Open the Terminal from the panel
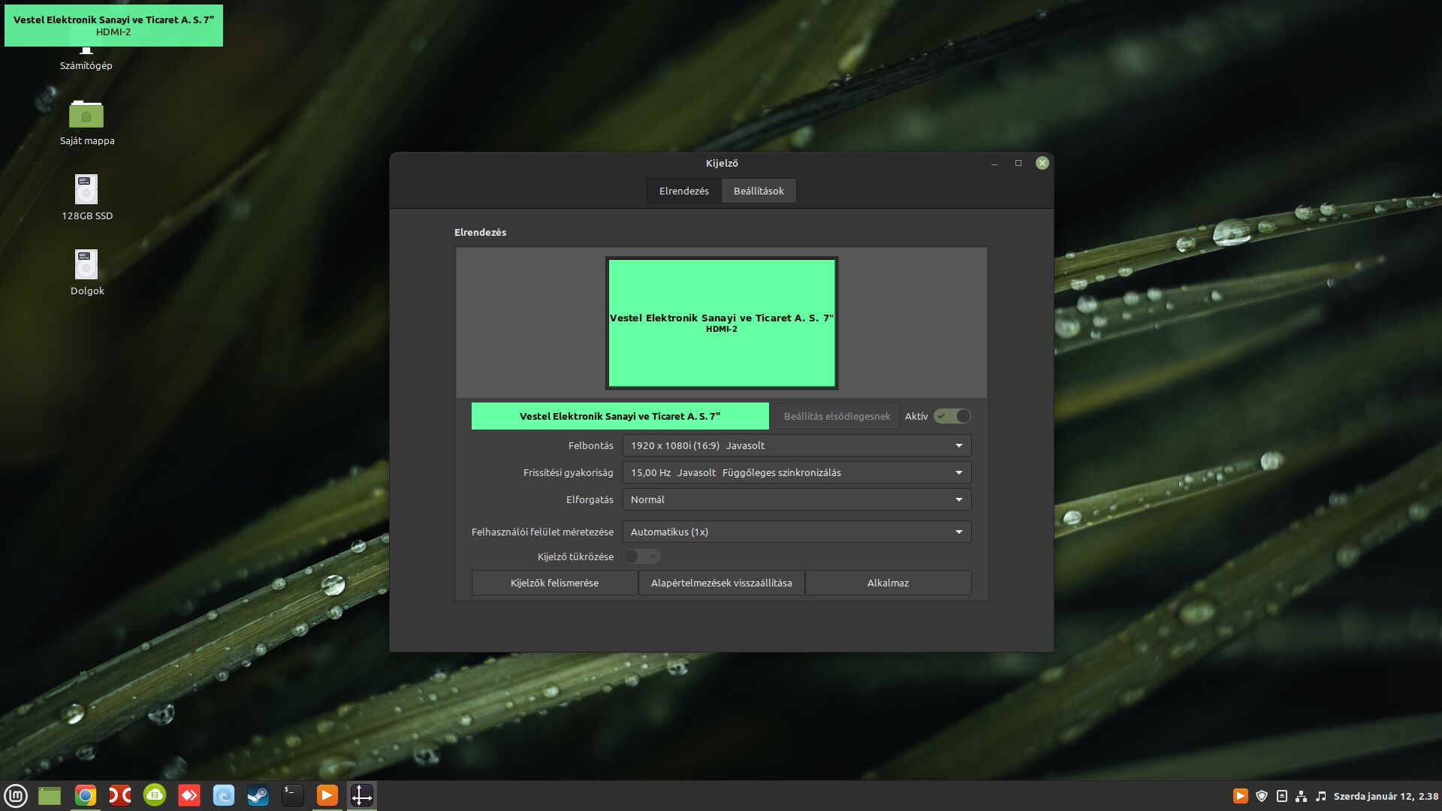 click(293, 795)
